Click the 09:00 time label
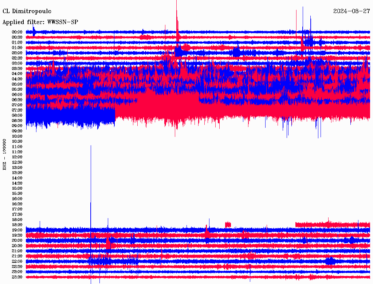The image size is (373, 284). pos(17,126)
